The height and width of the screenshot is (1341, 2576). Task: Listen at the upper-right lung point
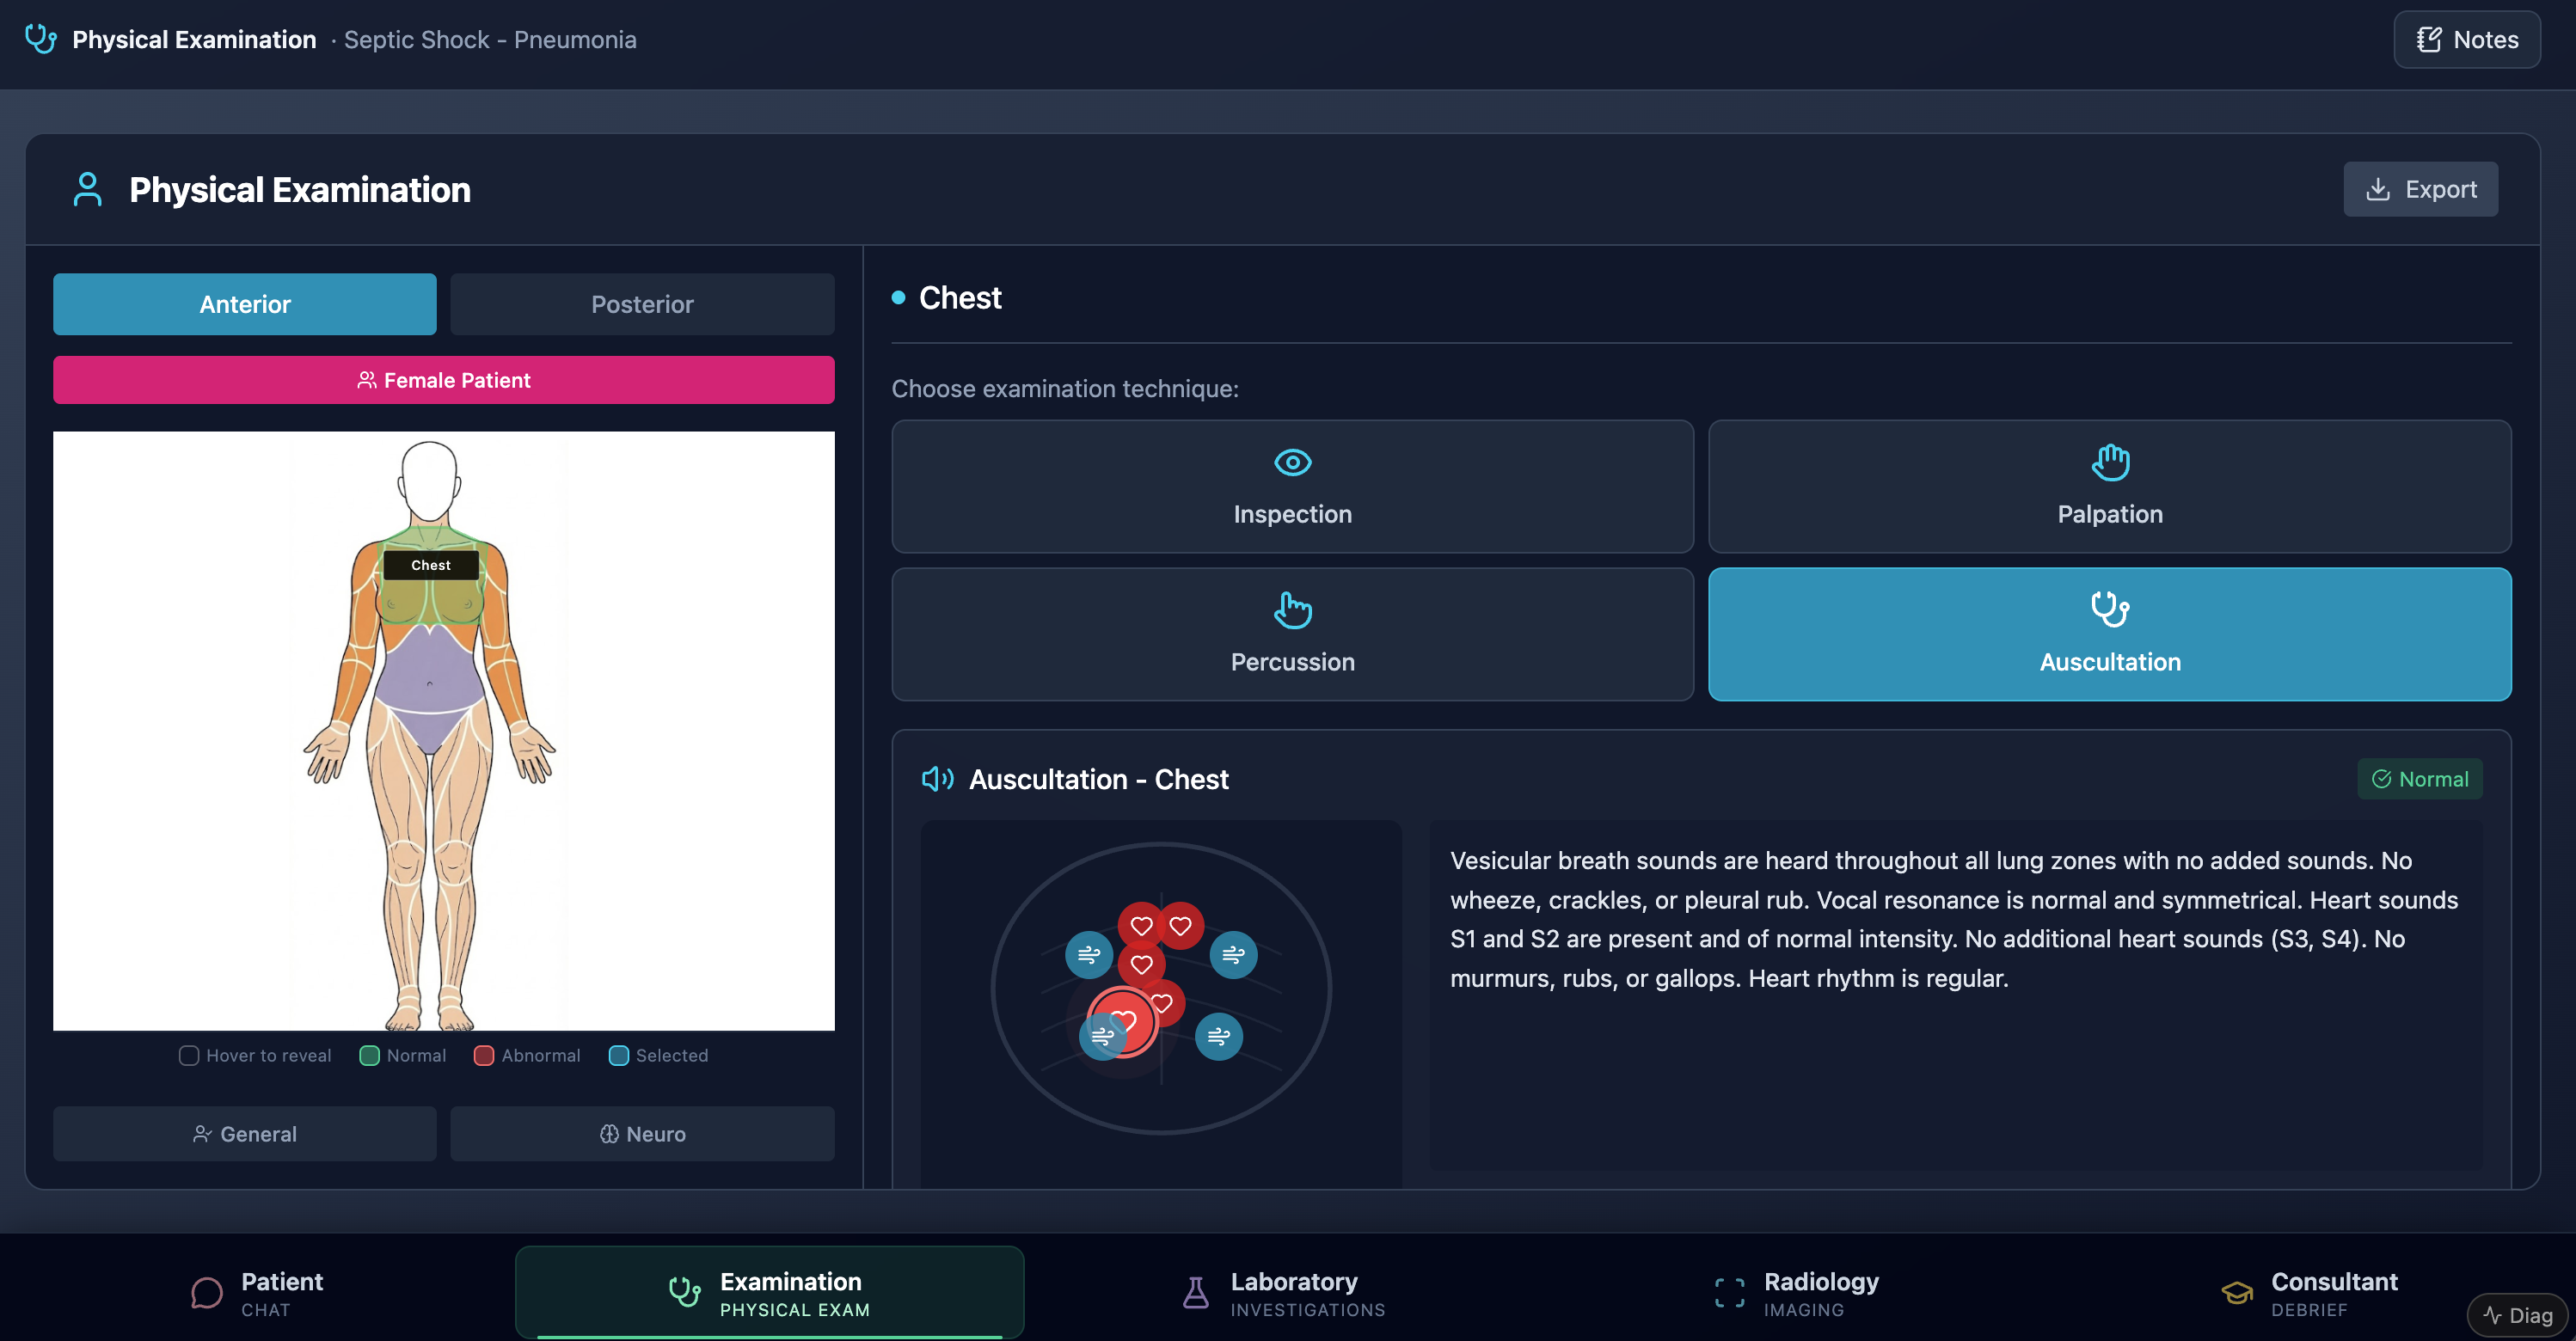point(1233,955)
